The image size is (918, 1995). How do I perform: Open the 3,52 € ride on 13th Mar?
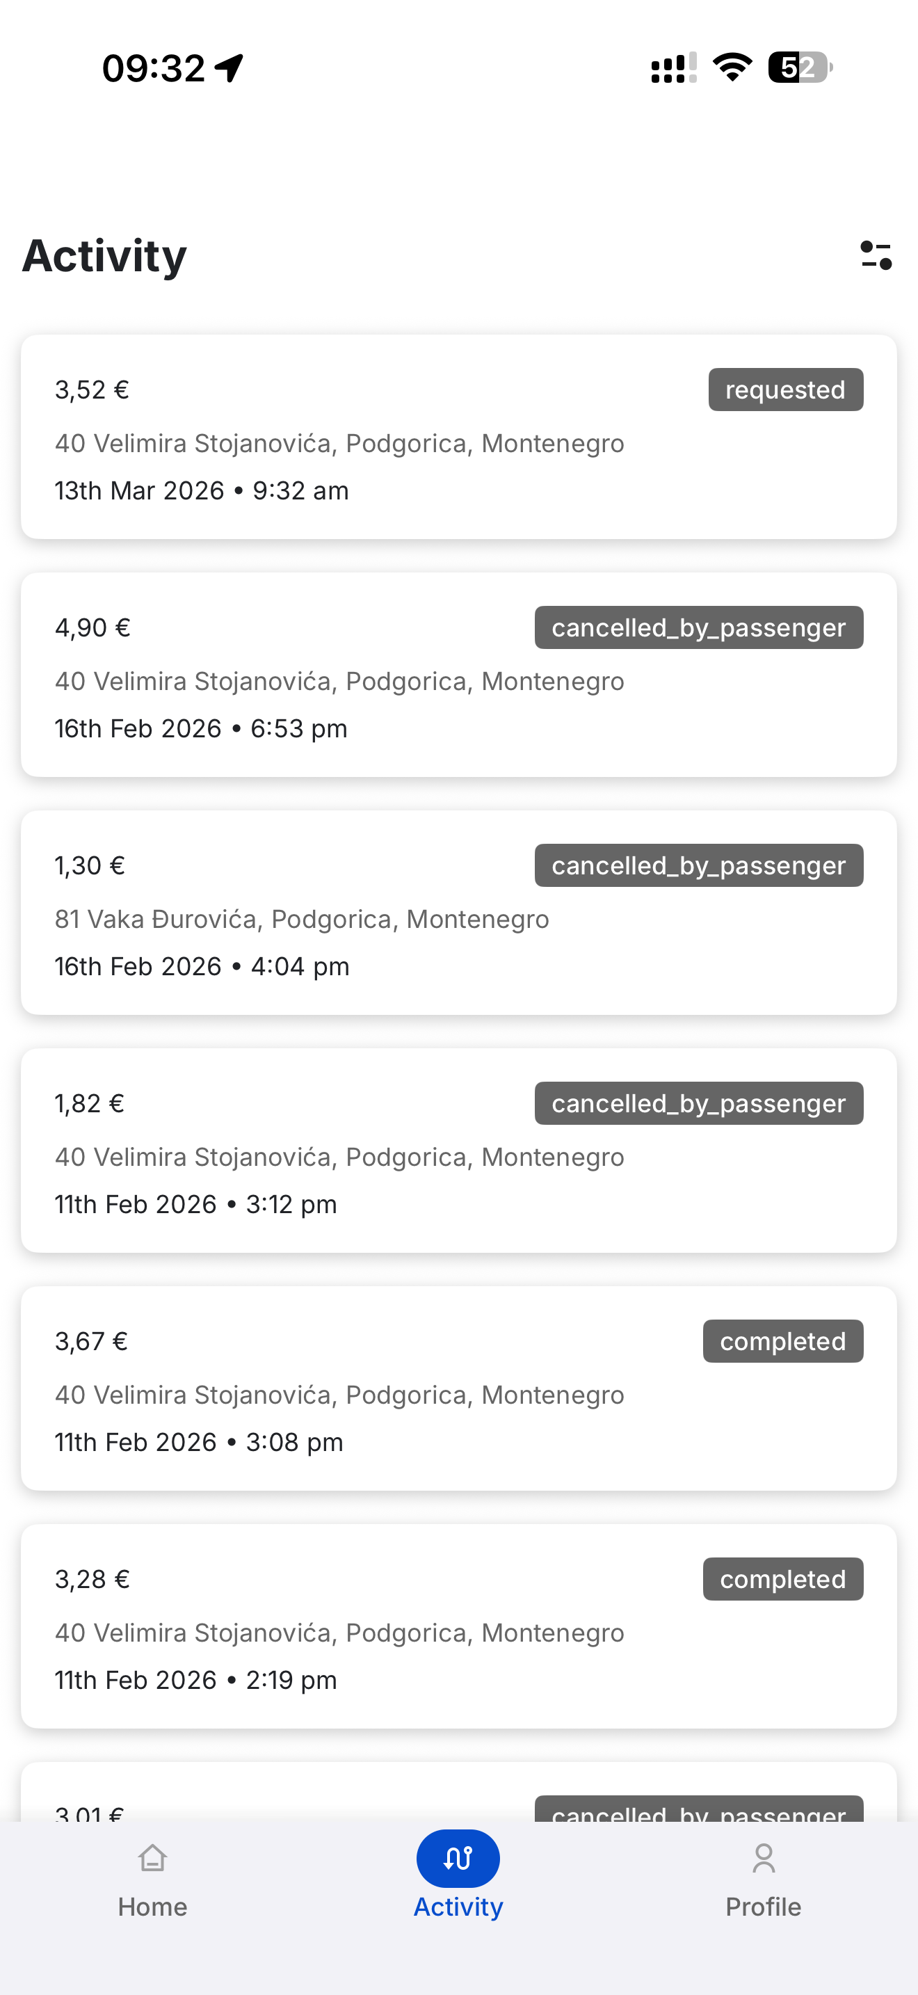(459, 437)
